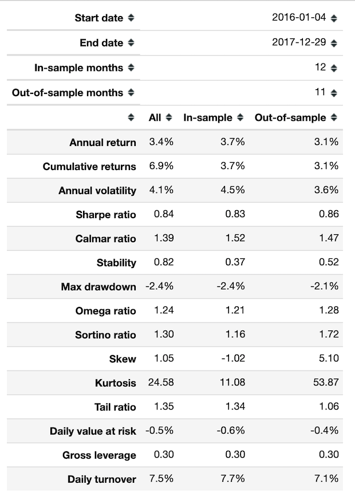Screen dimensions: 355x500
Task: Click sort icon beside End date
Action: click(x=131, y=43)
